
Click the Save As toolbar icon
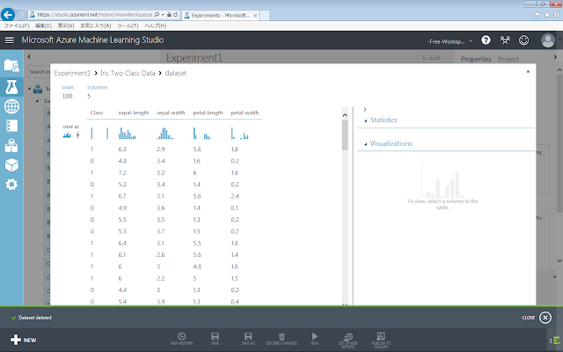tap(248, 338)
